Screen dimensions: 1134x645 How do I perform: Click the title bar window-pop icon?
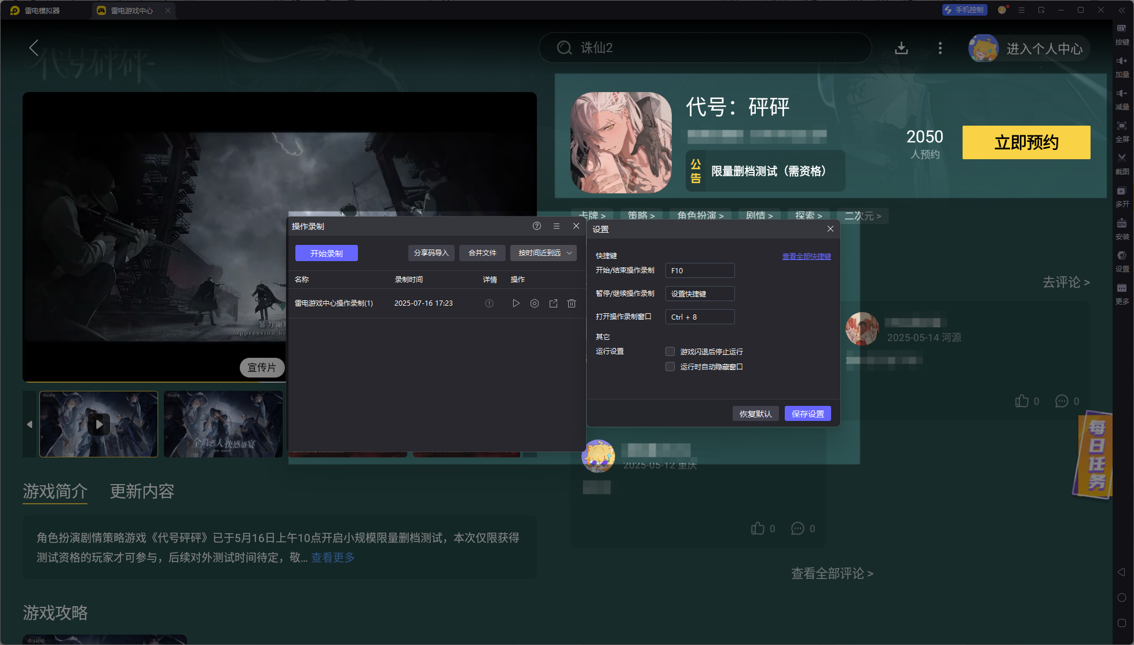point(1041,10)
